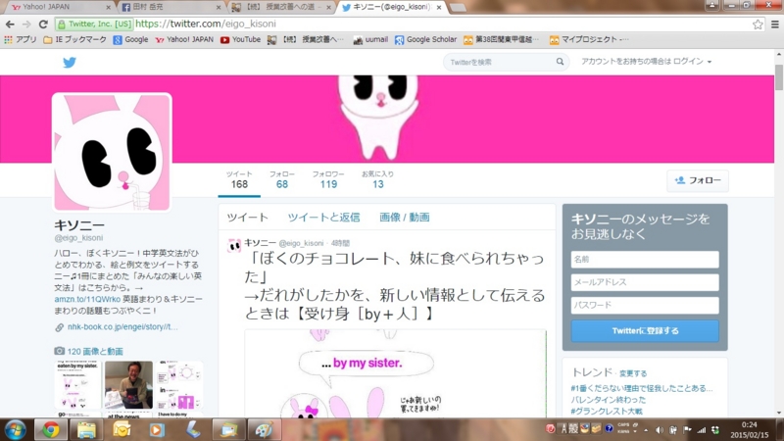Click the browser back arrow
784x441 pixels.
point(10,24)
